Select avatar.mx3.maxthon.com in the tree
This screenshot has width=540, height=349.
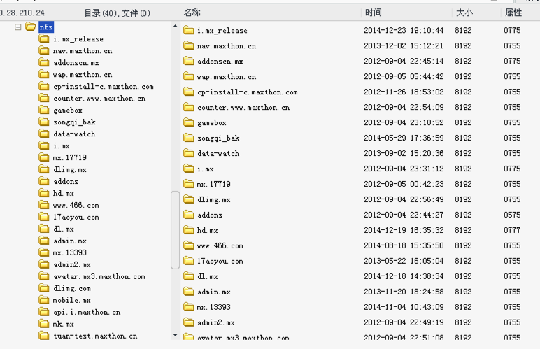(x=99, y=276)
